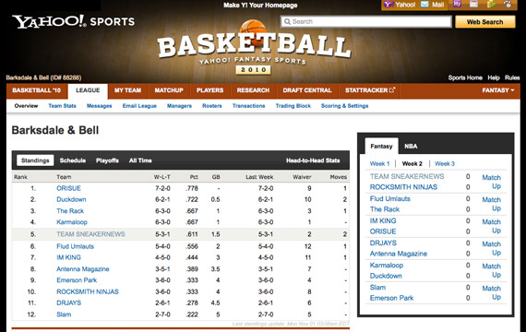The height and width of the screenshot is (332, 526).
Task: Select the LEAGUE nav tab
Action: [x=88, y=90]
